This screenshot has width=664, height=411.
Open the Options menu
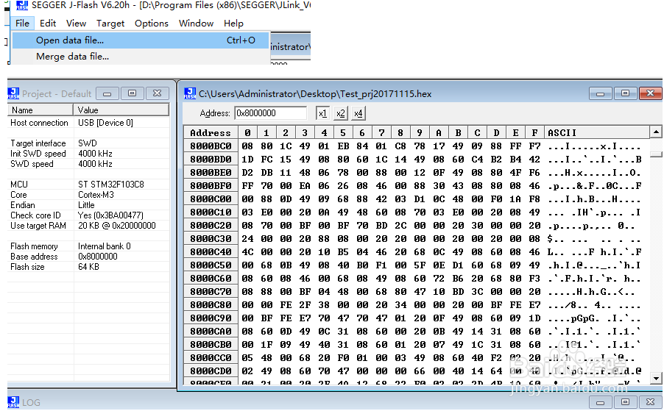pos(152,24)
